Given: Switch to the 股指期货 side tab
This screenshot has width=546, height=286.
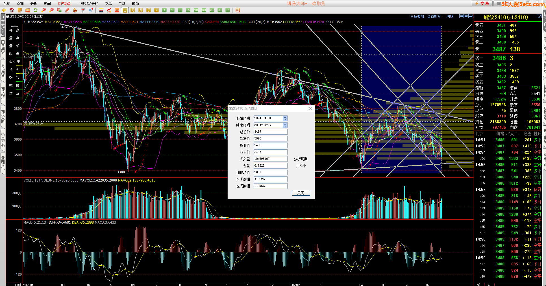Looking at the screenshot, I should (x=3, y=70).
